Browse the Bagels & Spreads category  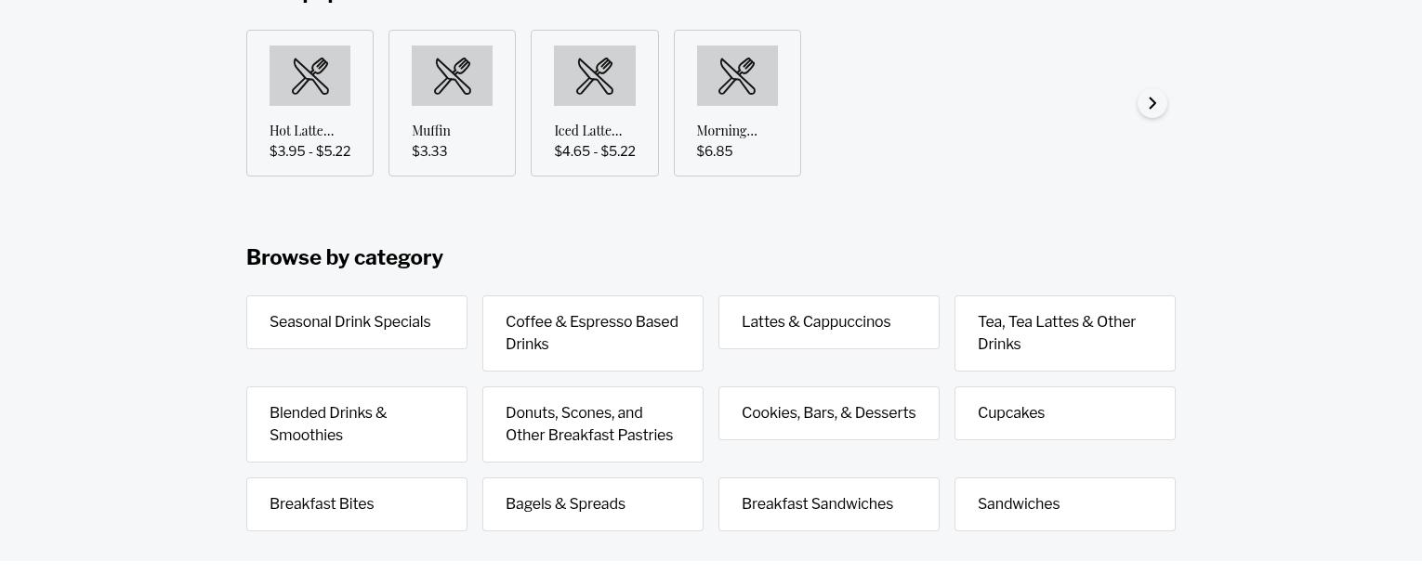593,504
